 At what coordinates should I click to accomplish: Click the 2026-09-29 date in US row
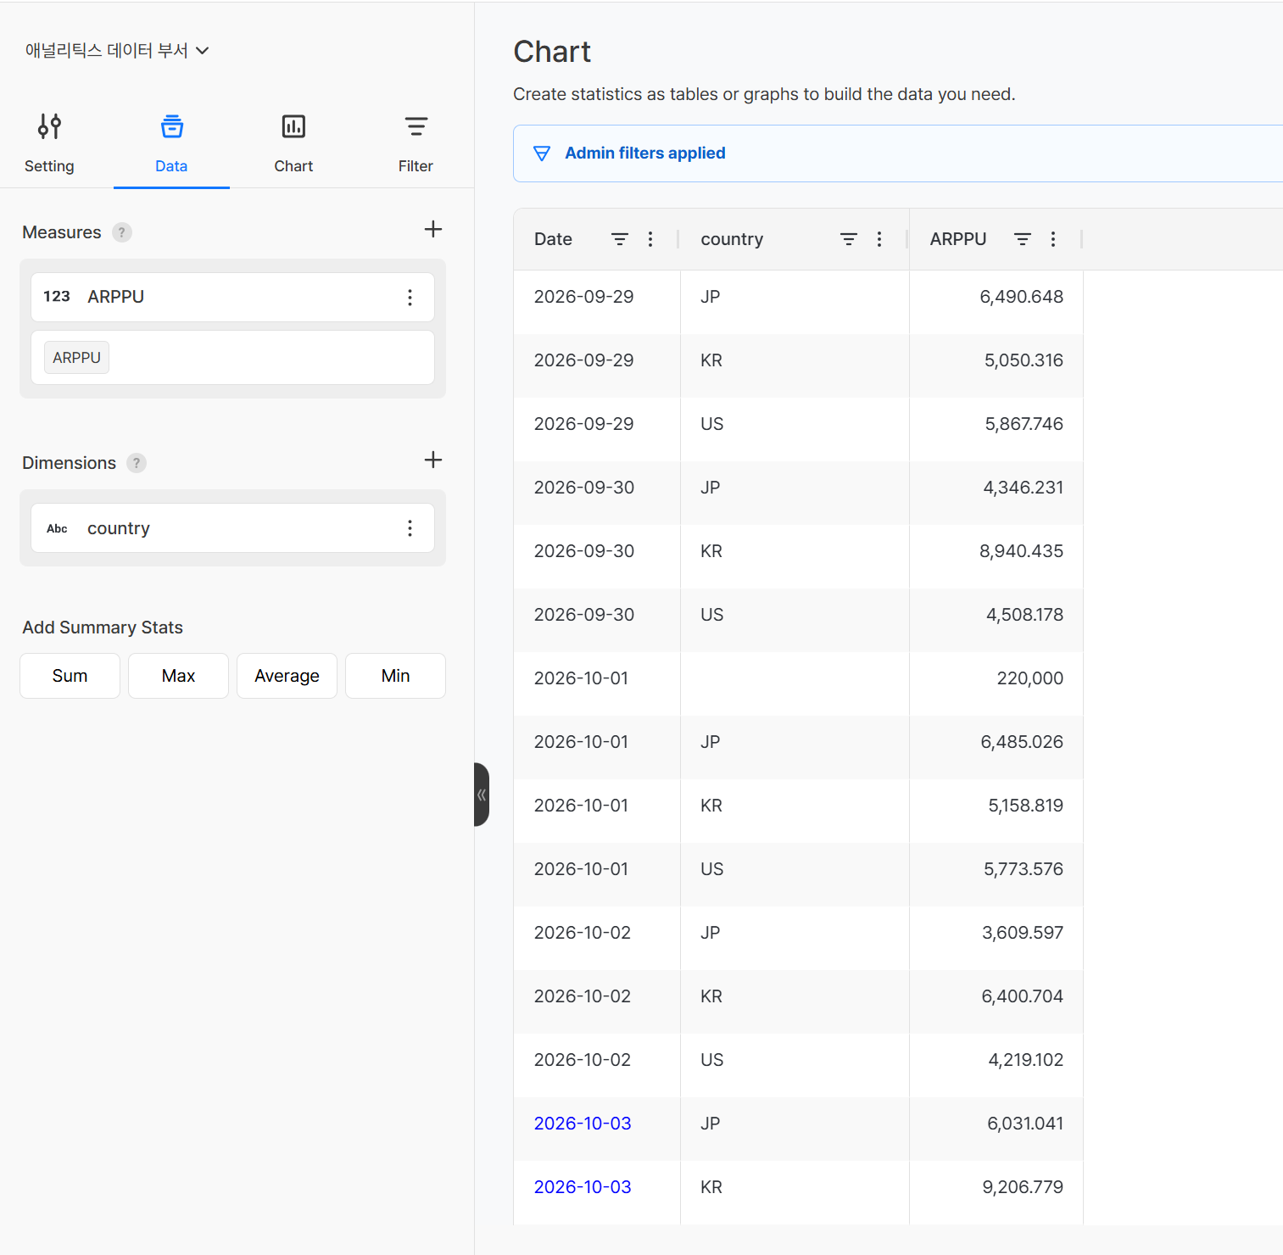tap(583, 424)
